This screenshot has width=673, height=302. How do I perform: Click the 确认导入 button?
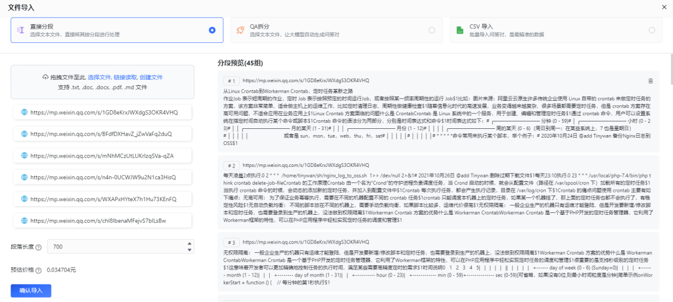tap(31, 290)
